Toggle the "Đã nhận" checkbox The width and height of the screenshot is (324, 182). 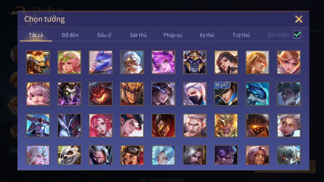click(x=297, y=35)
